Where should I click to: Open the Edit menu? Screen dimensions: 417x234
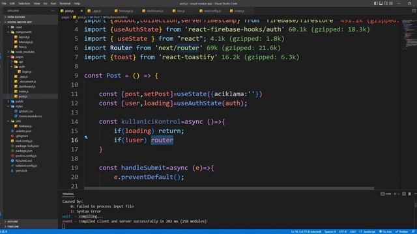point(12,3)
